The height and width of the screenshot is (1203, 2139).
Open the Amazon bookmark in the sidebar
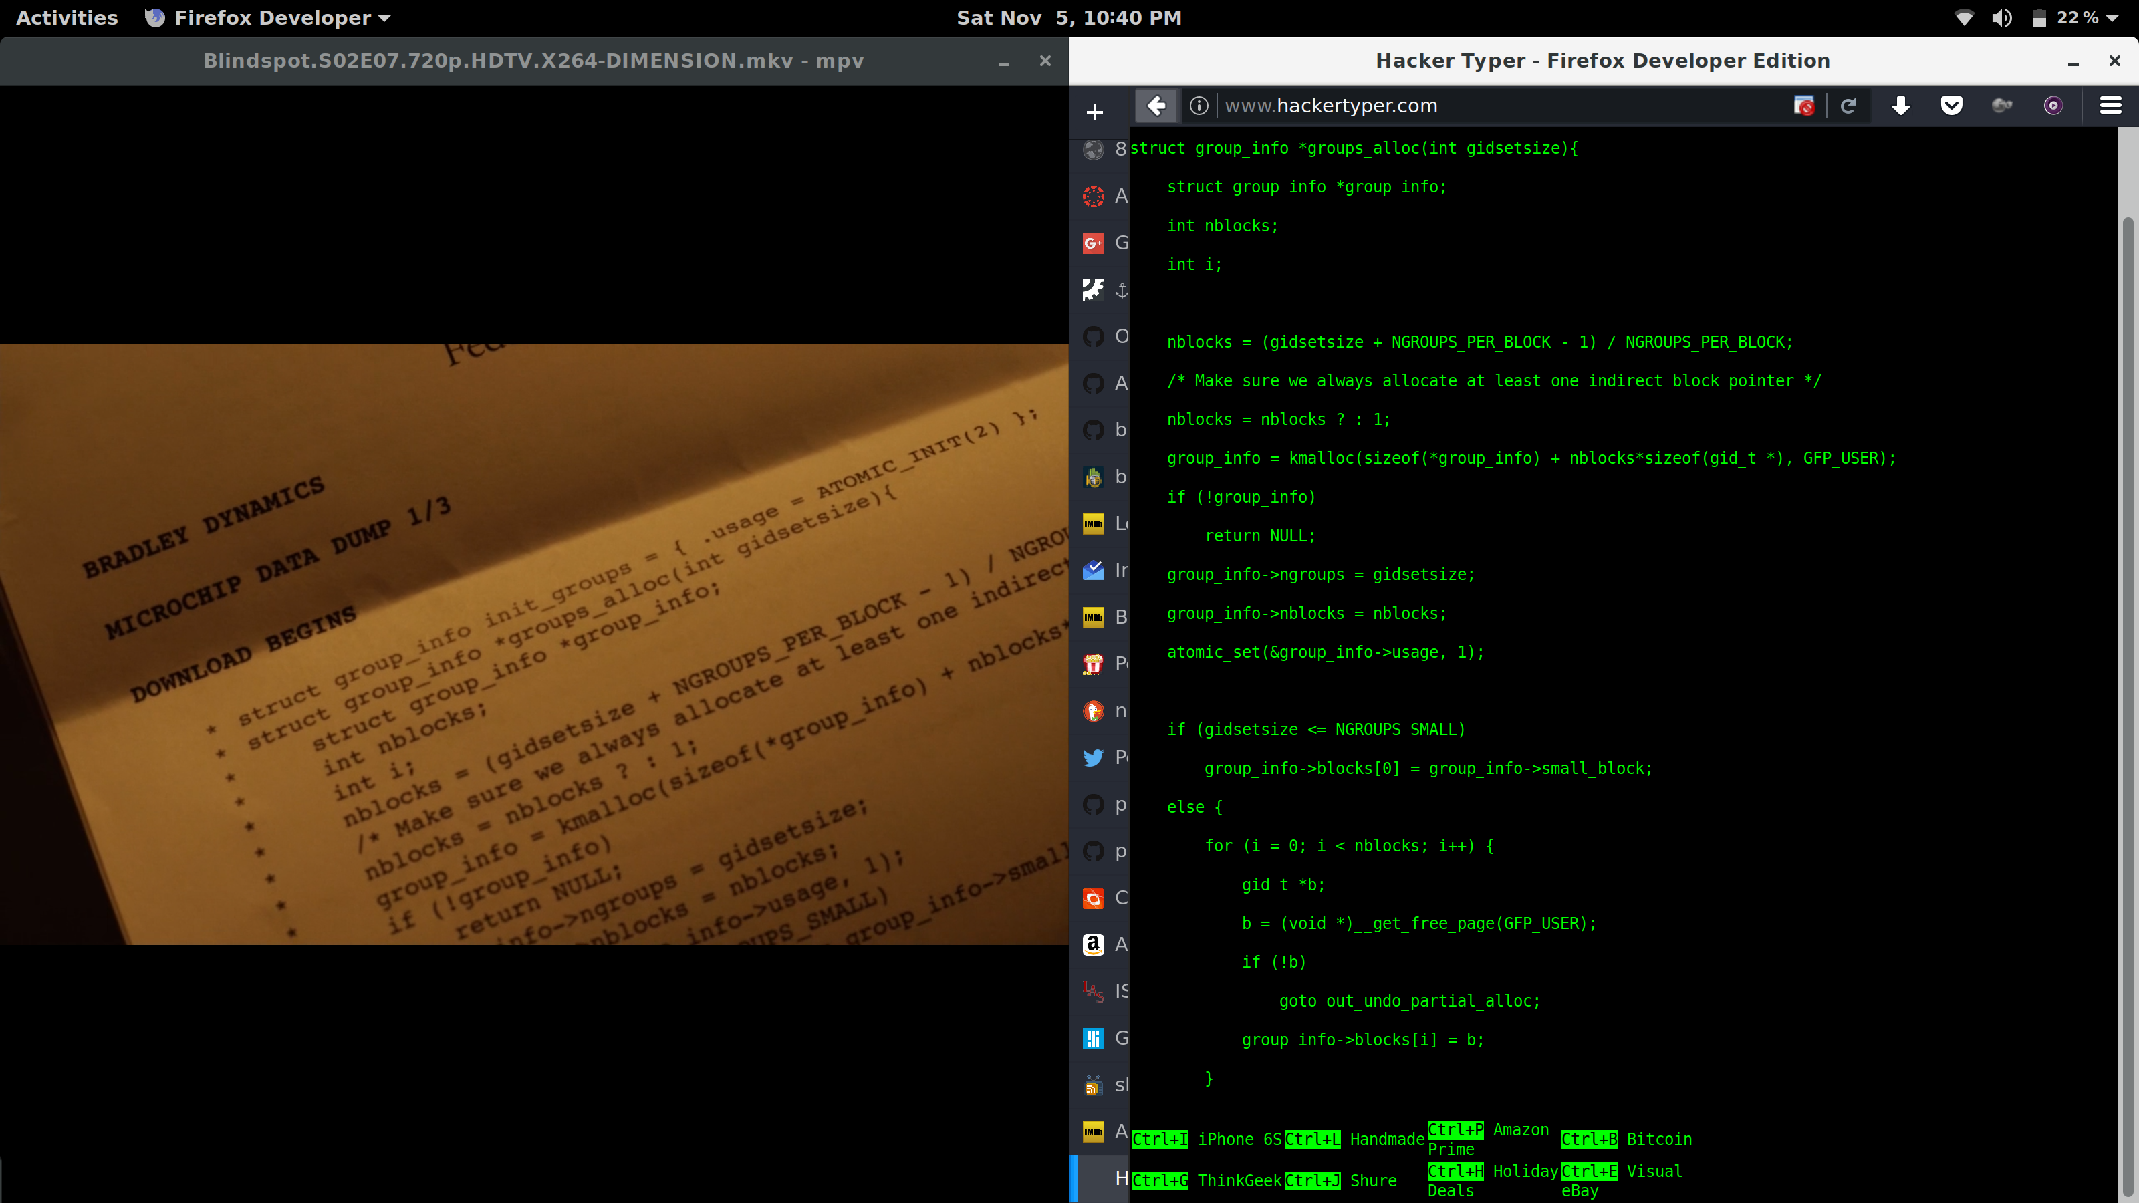tap(1093, 945)
